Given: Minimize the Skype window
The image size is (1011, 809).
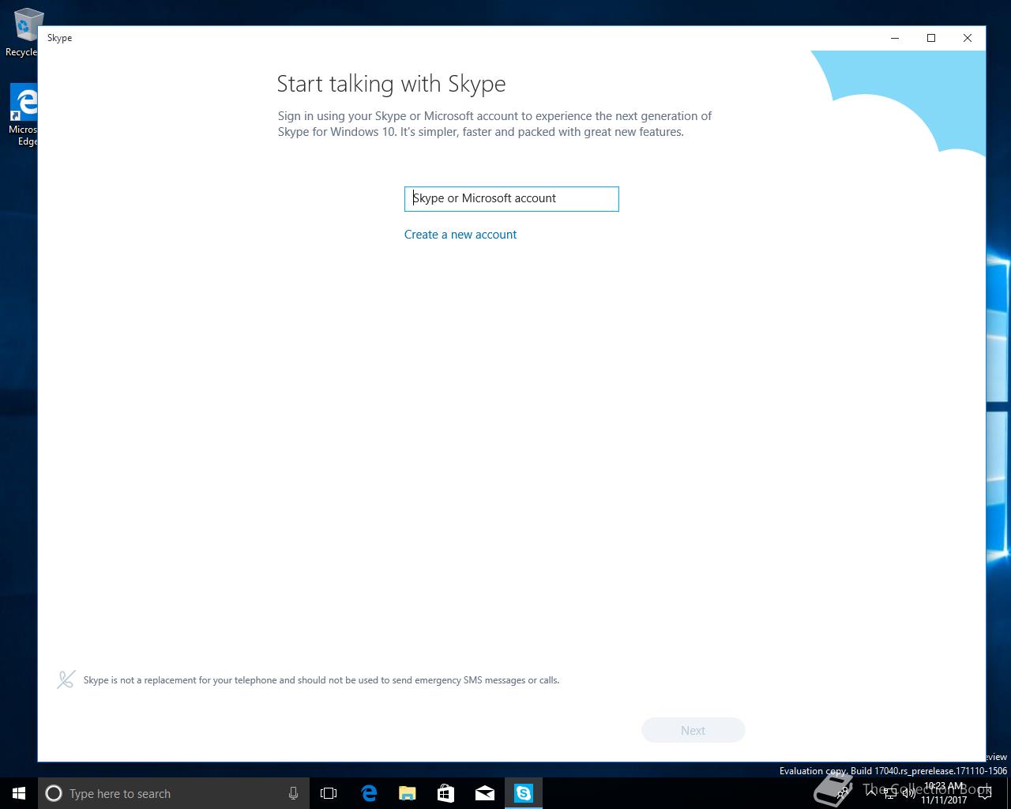Looking at the screenshot, I should point(895,38).
